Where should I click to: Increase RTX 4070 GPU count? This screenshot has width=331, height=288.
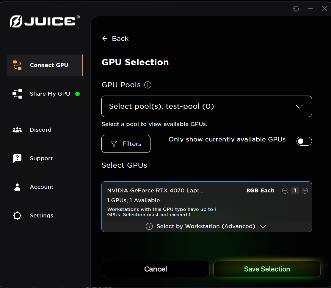[305, 191]
